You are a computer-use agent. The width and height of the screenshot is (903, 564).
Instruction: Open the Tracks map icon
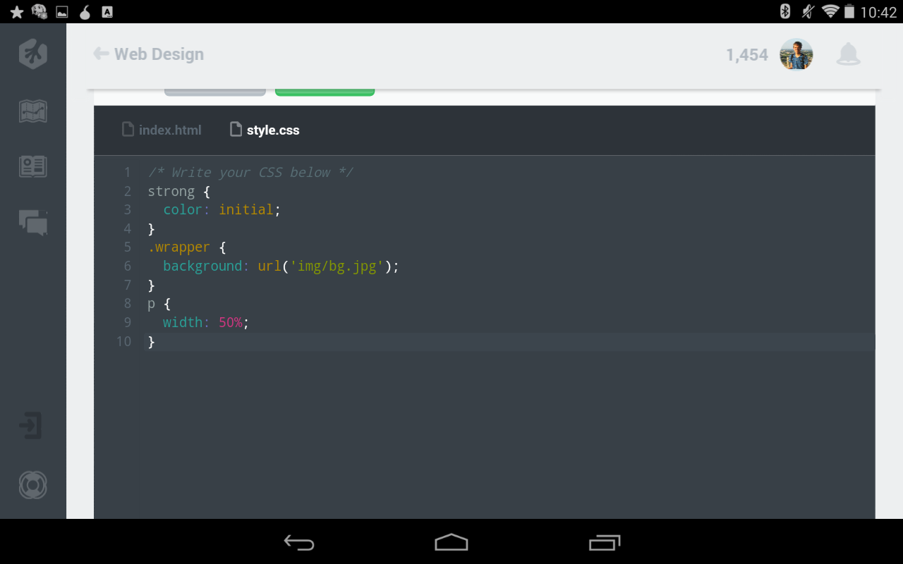33,111
